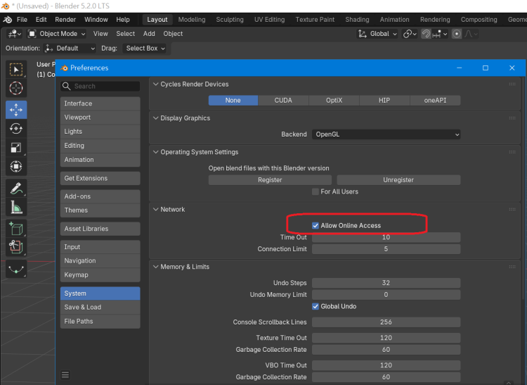Open the Render menu
Screen dimensions: 527x385
pos(65,20)
